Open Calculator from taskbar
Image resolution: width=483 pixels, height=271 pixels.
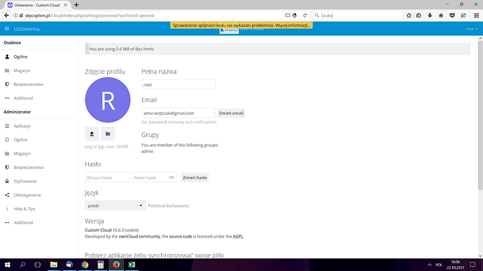[x=100, y=265]
